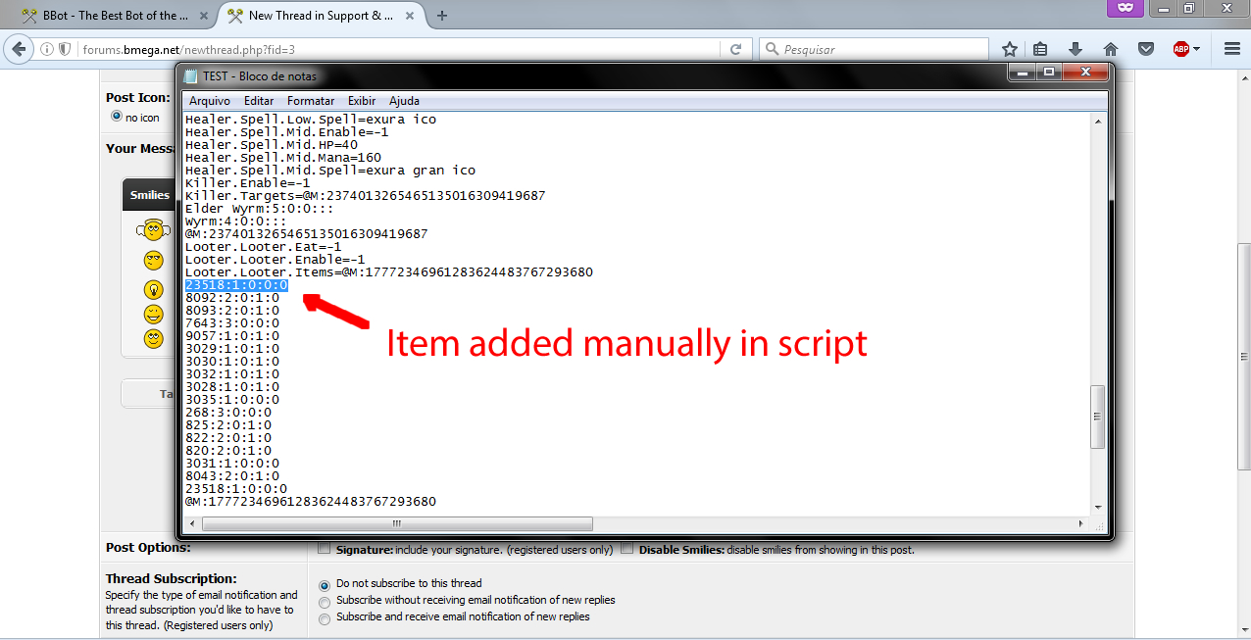Check the Disable Smilies option
The width and height of the screenshot is (1251, 640).
click(627, 549)
